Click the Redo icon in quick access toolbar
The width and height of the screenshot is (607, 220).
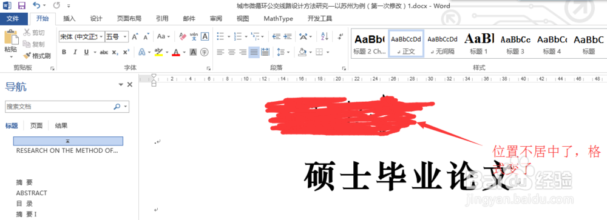click(x=56, y=5)
